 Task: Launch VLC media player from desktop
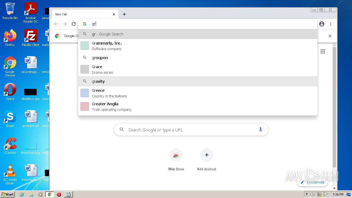pyautogui.click(x=10, y=174)
